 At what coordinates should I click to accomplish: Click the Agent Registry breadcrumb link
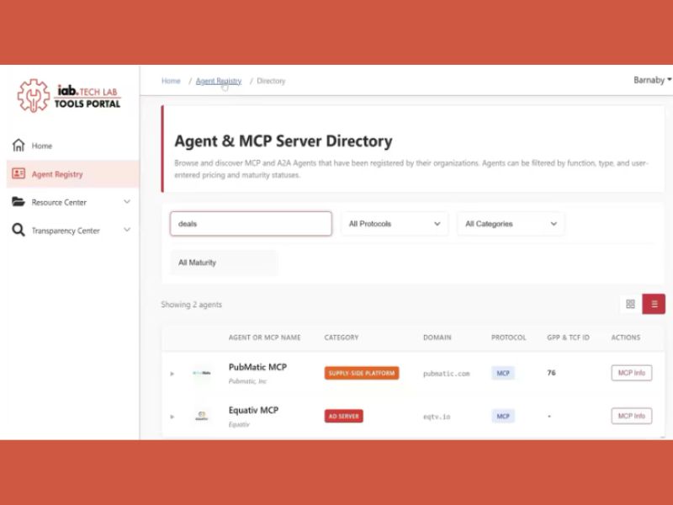[218, 82]
